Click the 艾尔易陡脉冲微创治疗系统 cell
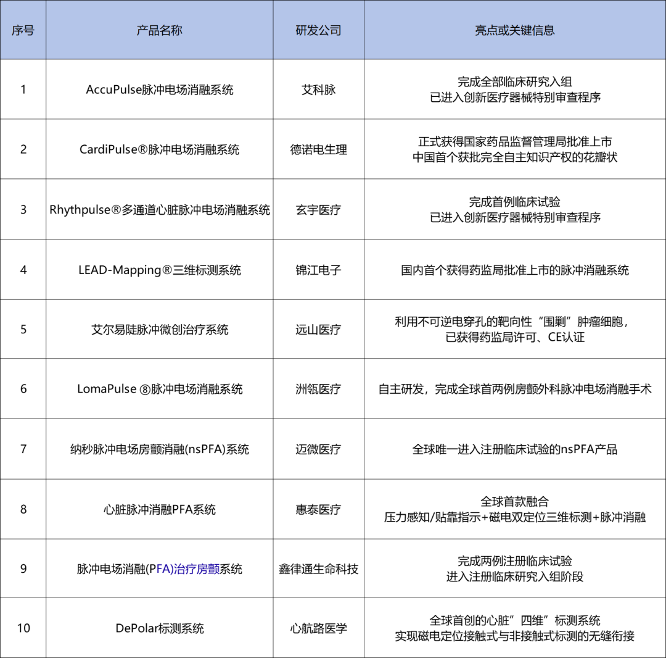Screen dimensions: 666x658 158,329
